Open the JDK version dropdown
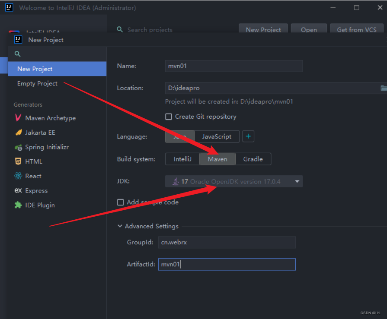Image resolution: width=387 pixels, height=319 pixels. [234, 182]
